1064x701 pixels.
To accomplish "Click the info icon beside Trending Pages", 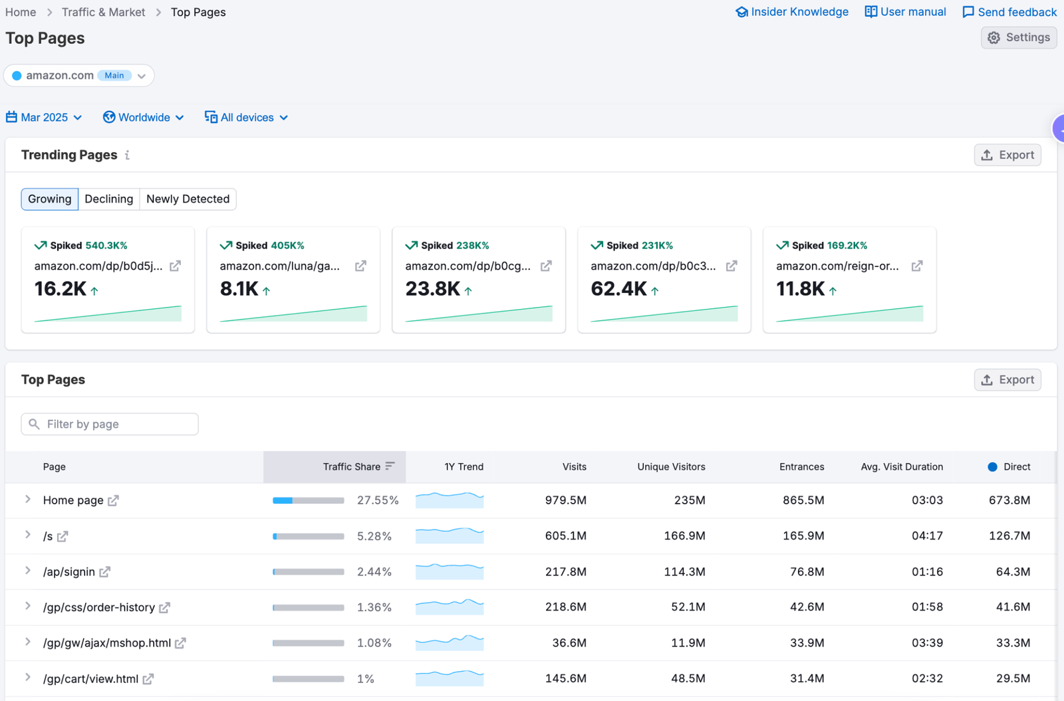I will click(126, 155).
